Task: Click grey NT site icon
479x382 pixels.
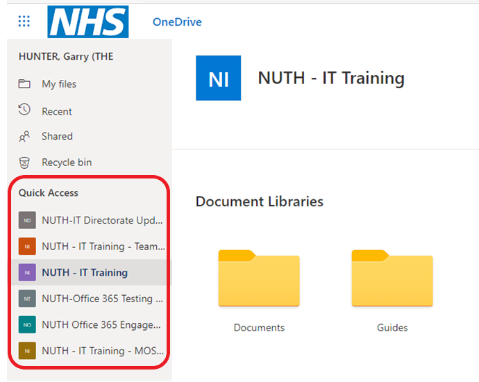Action: [27, 299]
